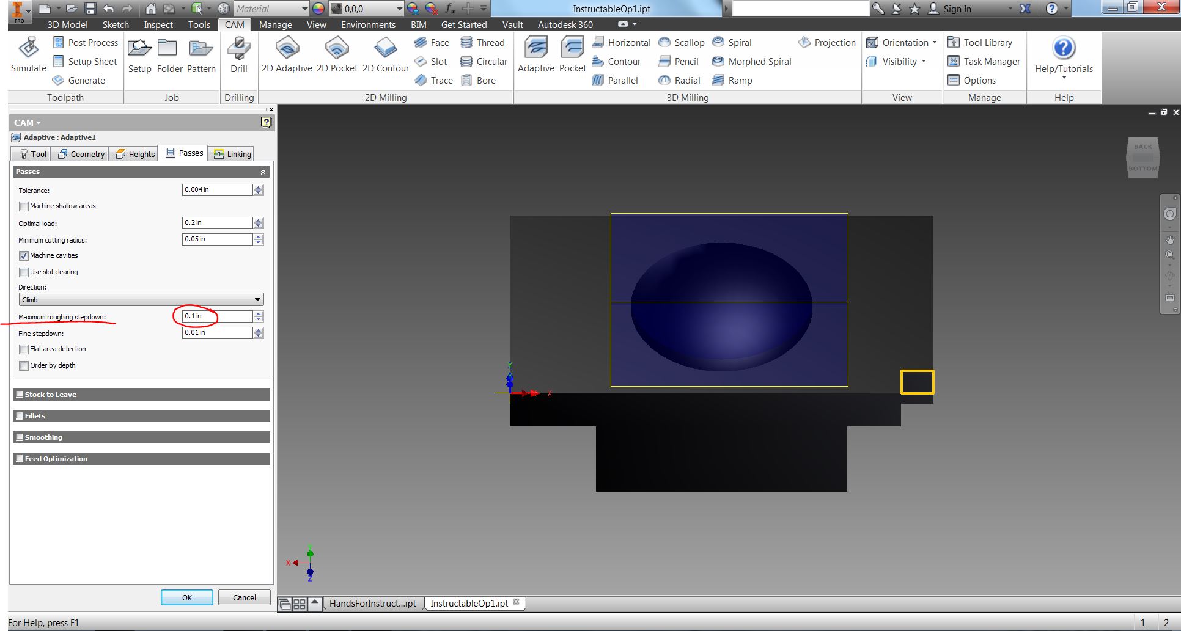Switch to the Heights tab
This screenshot has height=631, width=1181.
134,154
